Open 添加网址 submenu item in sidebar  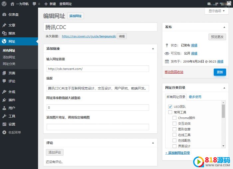[x=9, y=57]
